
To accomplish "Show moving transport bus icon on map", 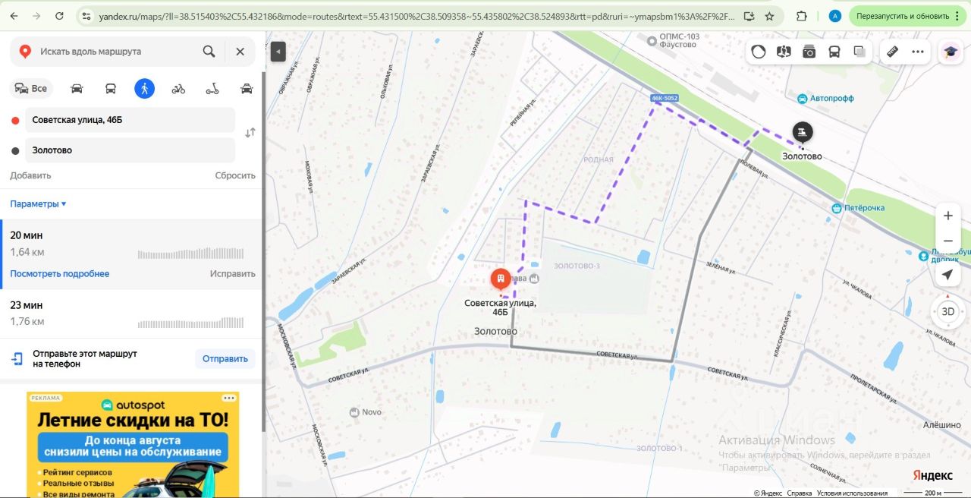I will (834, 52).
